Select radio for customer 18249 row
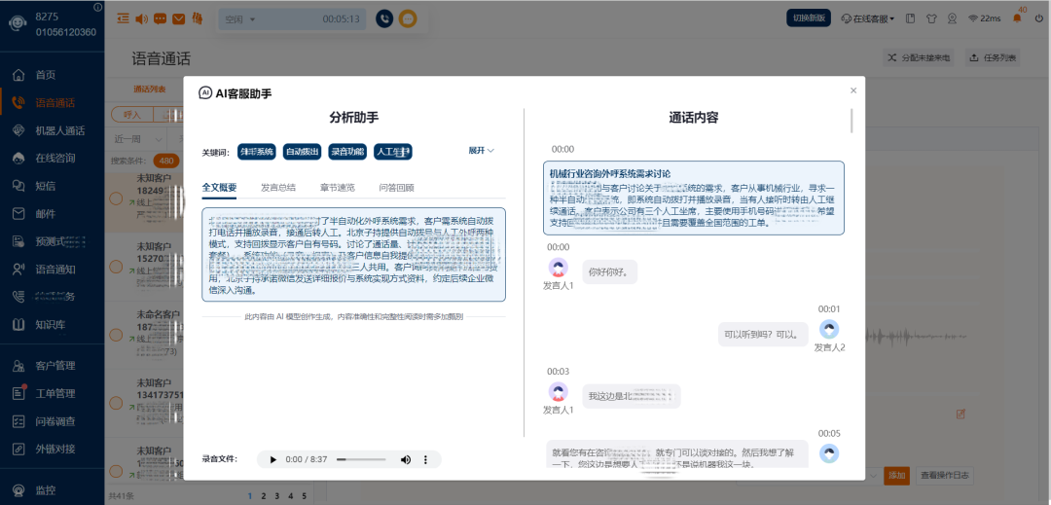This screenshot has width=1051, height=505. coord(116,198)
